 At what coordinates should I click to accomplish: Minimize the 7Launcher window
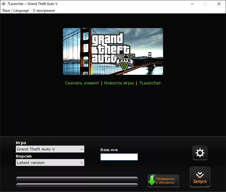(192, 4)
